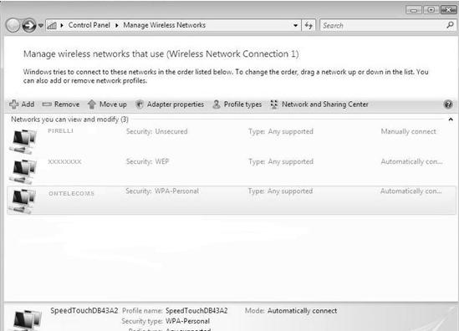Click the Move up arrow icon
The image size is (459, 331).
[92, 104]
